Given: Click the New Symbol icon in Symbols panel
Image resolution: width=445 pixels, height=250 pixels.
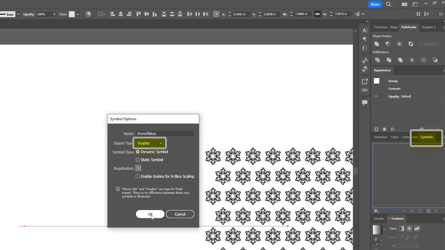Looking at the screenshot, I should (x=428, y=211).
